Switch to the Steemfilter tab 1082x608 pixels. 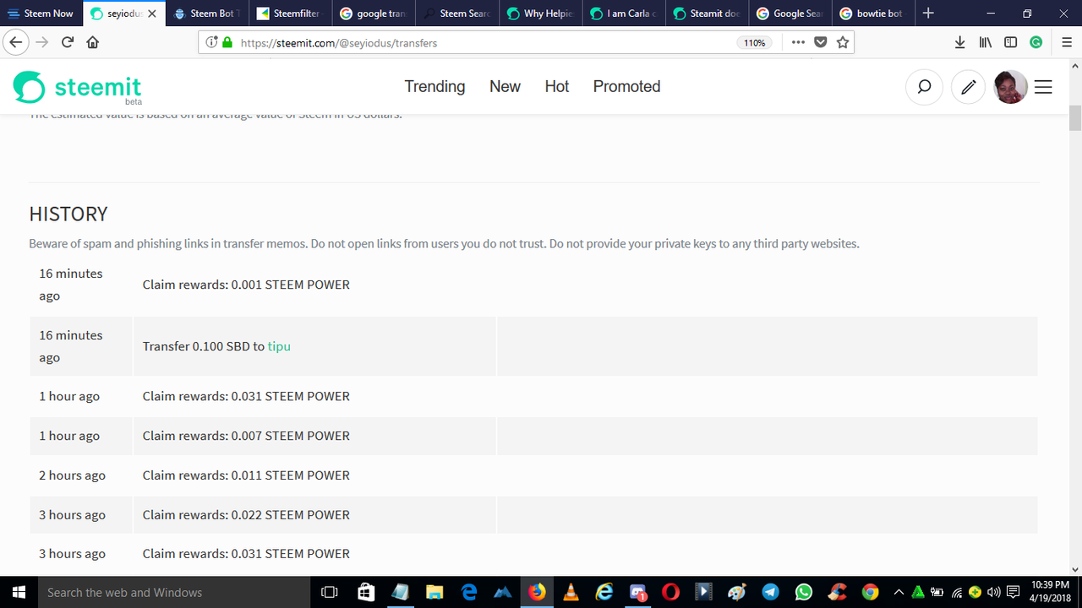point(290,14)
